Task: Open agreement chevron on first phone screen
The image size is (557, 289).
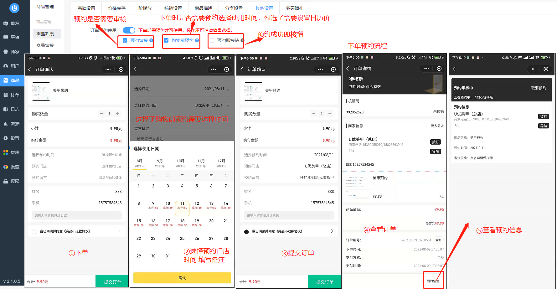Action: [x=119, y=231]
